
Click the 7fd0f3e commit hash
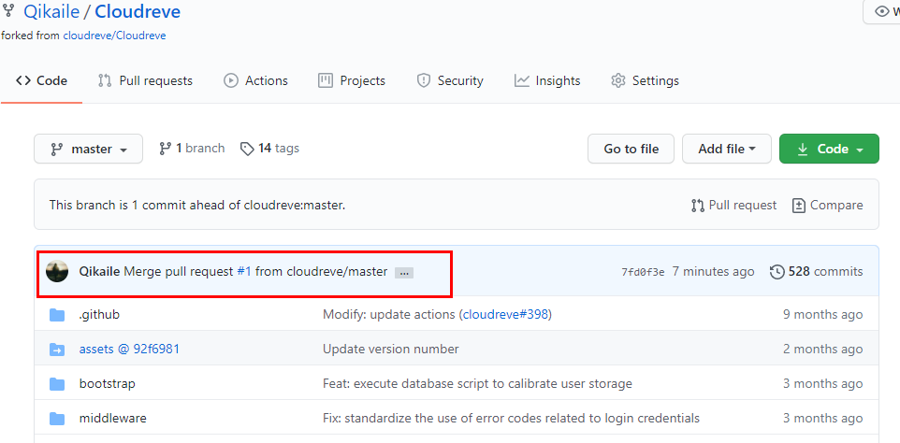coord(643,272)
